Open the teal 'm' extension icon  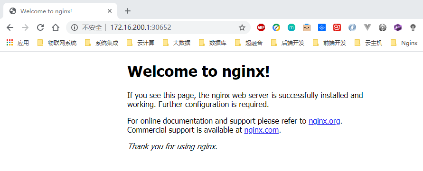[x=291, y=27]
